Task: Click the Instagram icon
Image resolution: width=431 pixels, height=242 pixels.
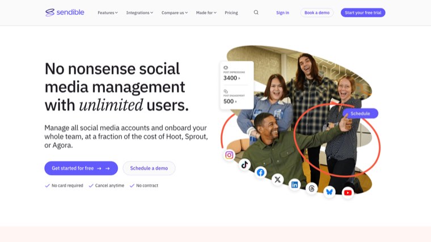Action: (x=229, y=155)
